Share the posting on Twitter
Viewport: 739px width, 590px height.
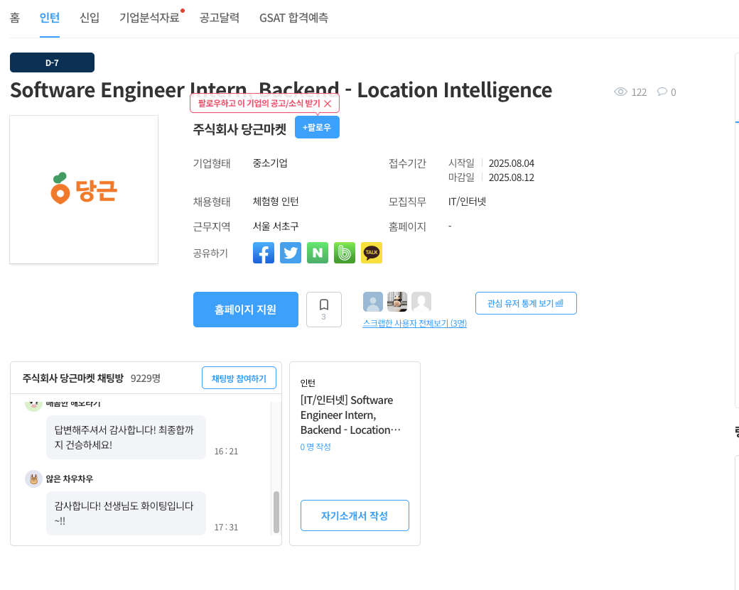291,253
